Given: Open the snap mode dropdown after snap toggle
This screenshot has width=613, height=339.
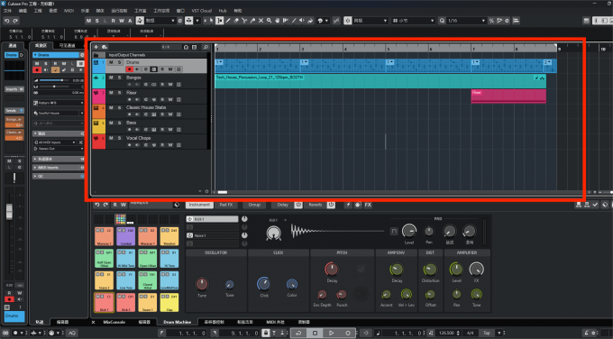Looking at the screenshot, I should 371,21.
